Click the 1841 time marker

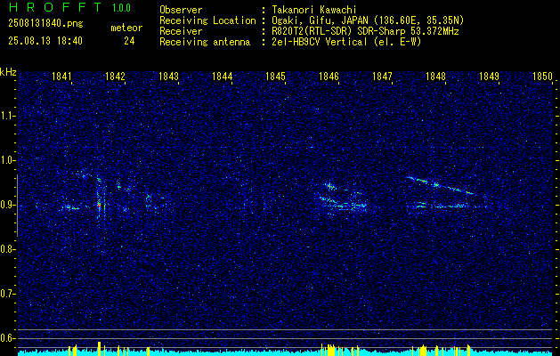[61, 77]
